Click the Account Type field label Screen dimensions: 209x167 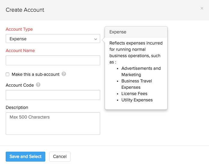coord(19,29)
